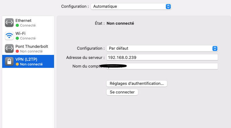Click arrows on Par défaut popup

point(215,48)
